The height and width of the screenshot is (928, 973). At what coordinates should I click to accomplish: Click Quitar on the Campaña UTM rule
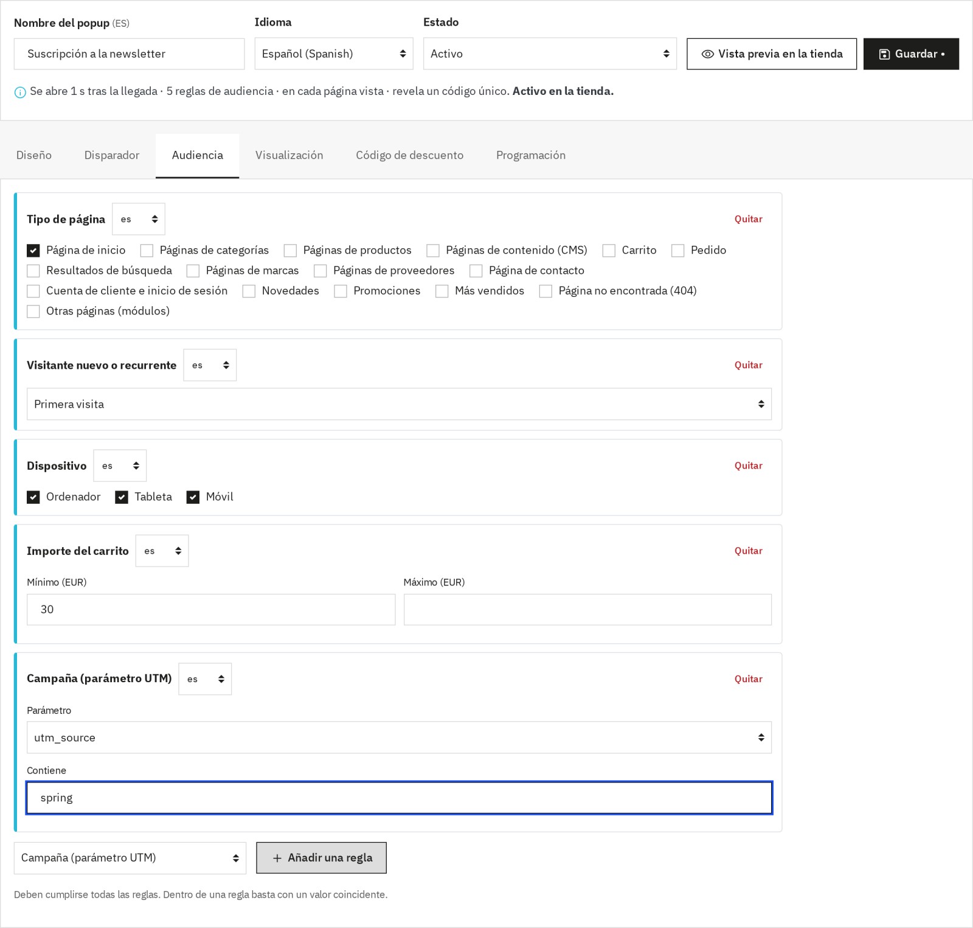pyautogui.click(x=748, y=679)
